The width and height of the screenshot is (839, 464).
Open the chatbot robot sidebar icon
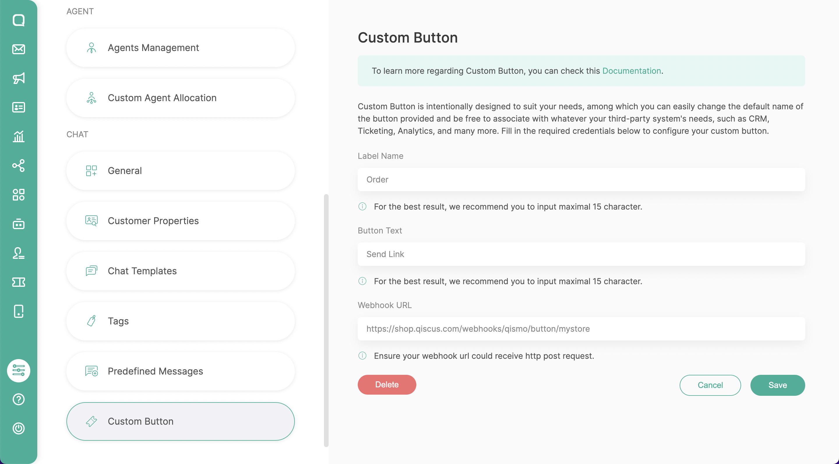[x=19, y=224]
